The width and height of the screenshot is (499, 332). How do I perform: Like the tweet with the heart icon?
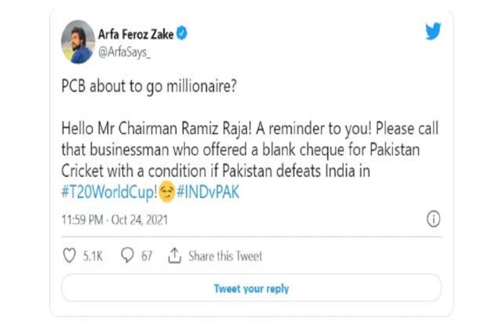pyautogui.click(x=69, y=255)
